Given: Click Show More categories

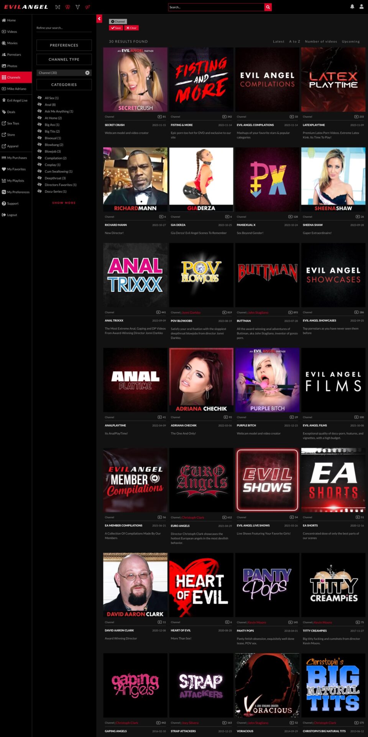Looking at the screenshot, I should pos(64,203).
